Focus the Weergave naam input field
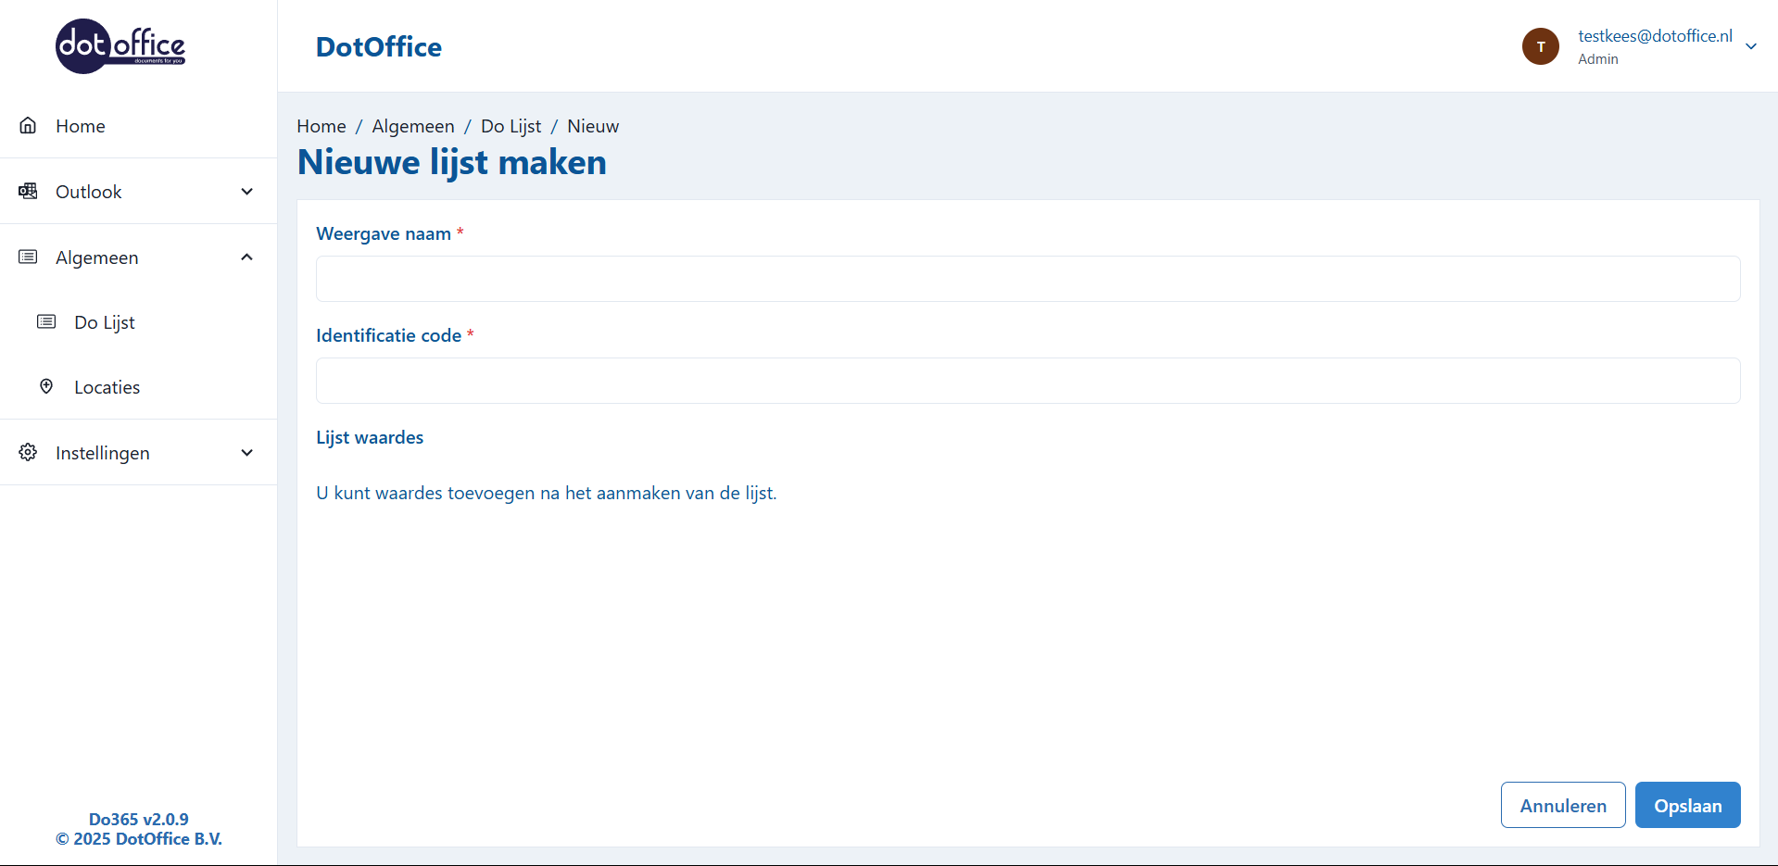1778x866 pixels. (1028, 279)
